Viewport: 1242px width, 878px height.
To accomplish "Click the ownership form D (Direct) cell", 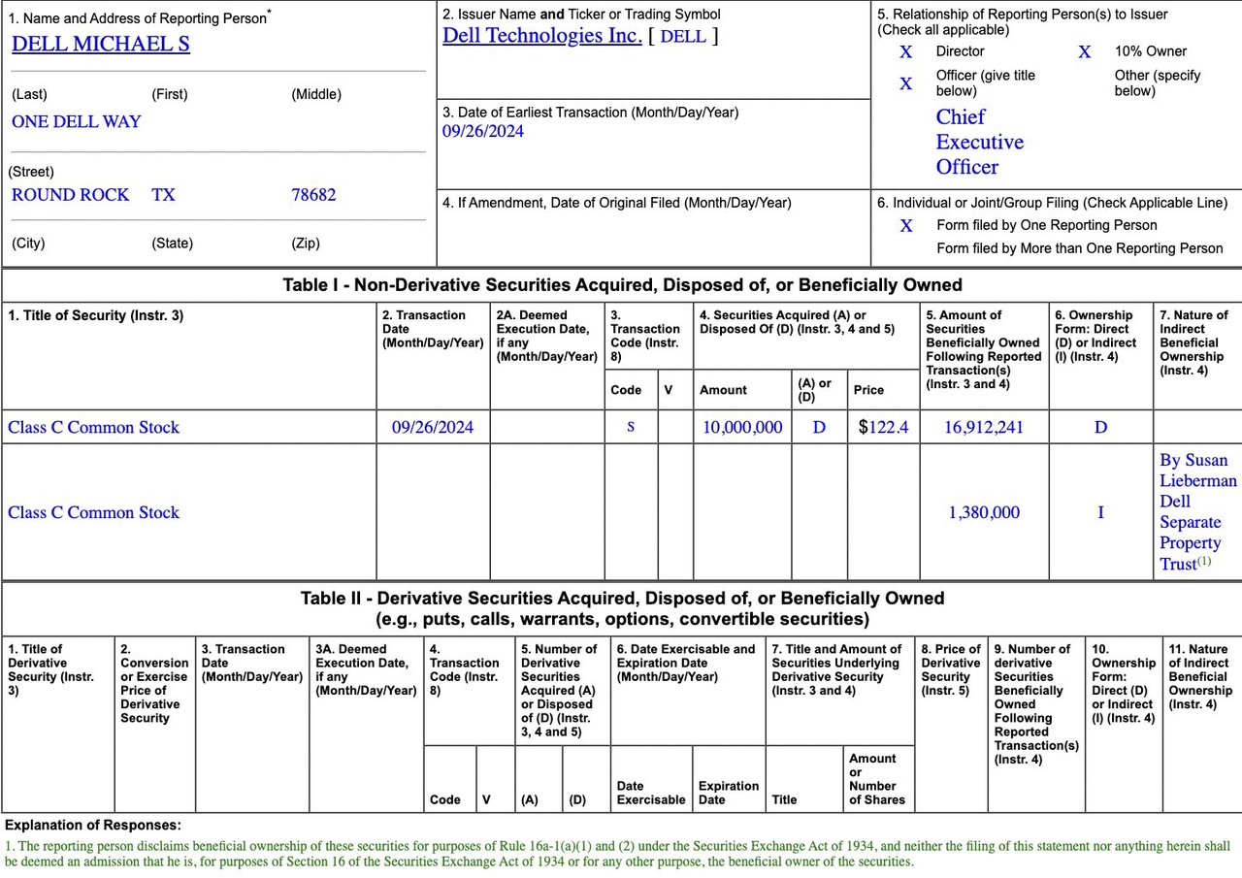I will (1100, 428).
